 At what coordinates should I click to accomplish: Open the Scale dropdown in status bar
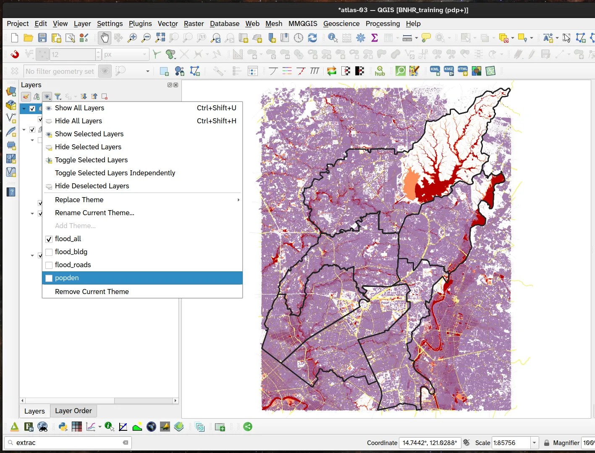tap(534, 443)
